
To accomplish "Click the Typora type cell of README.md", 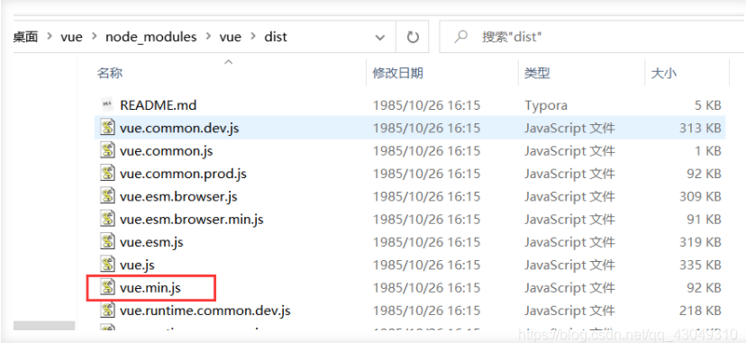I will tap(546, 105).
